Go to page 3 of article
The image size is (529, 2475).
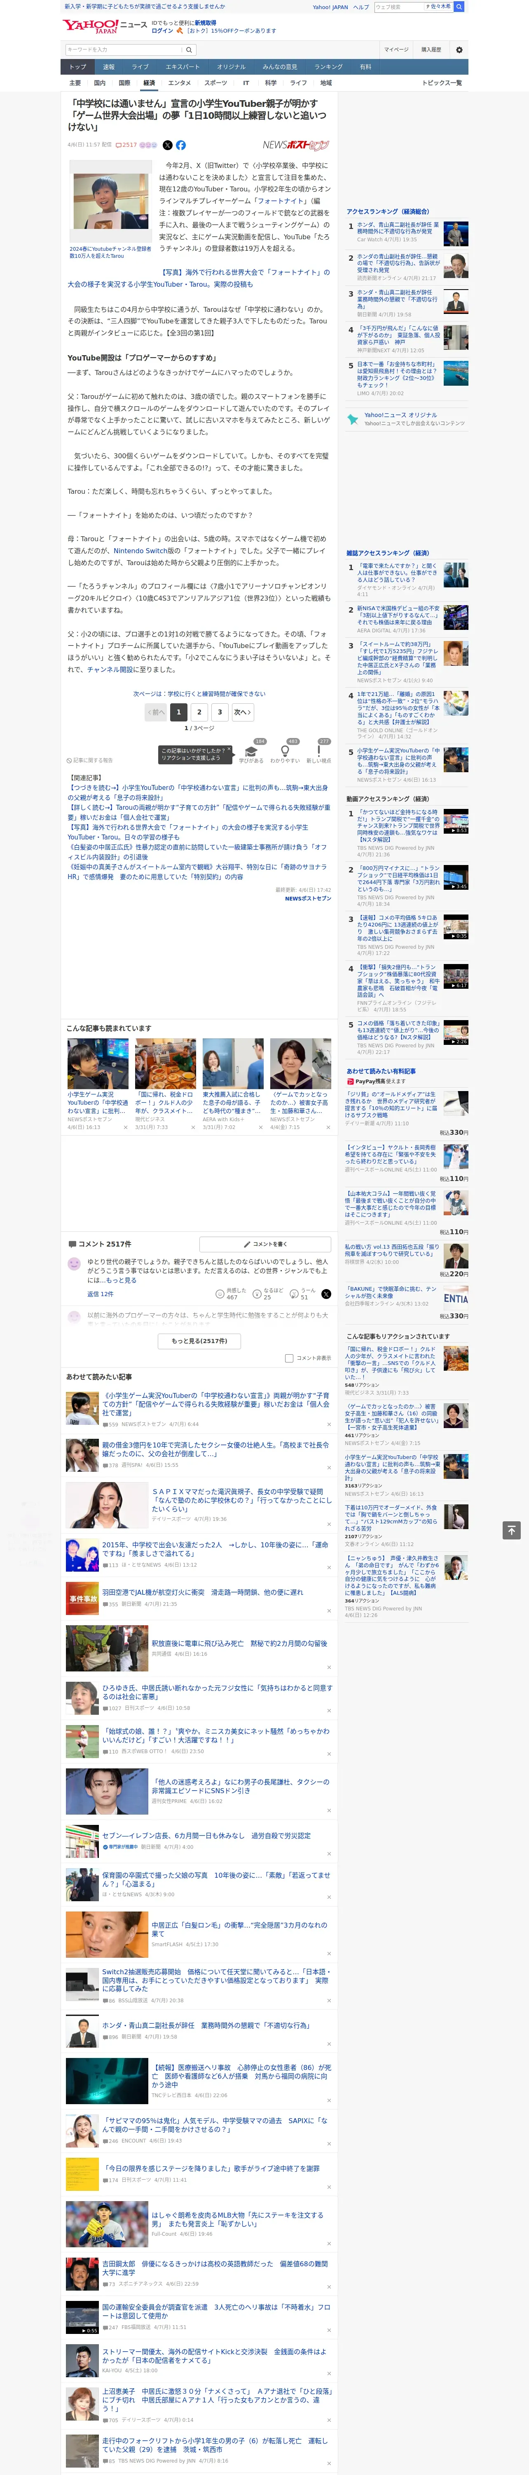coord(220,712)
